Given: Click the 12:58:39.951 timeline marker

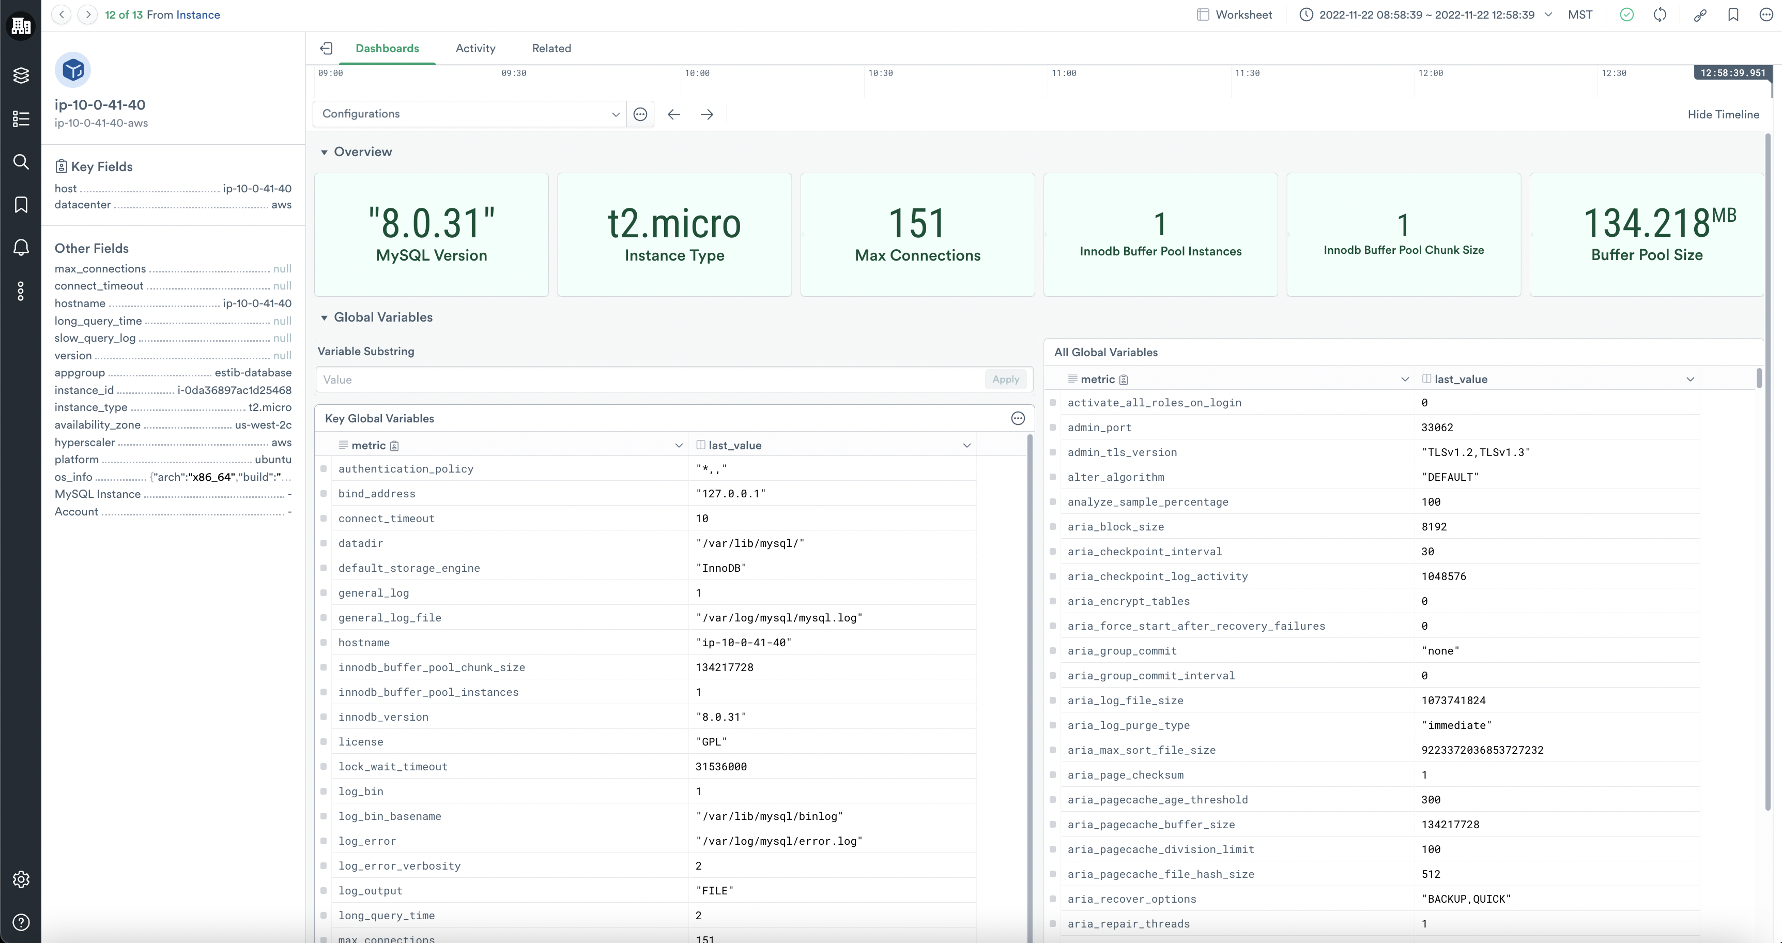Looking at the screenshot, I should click(1732, 73).
